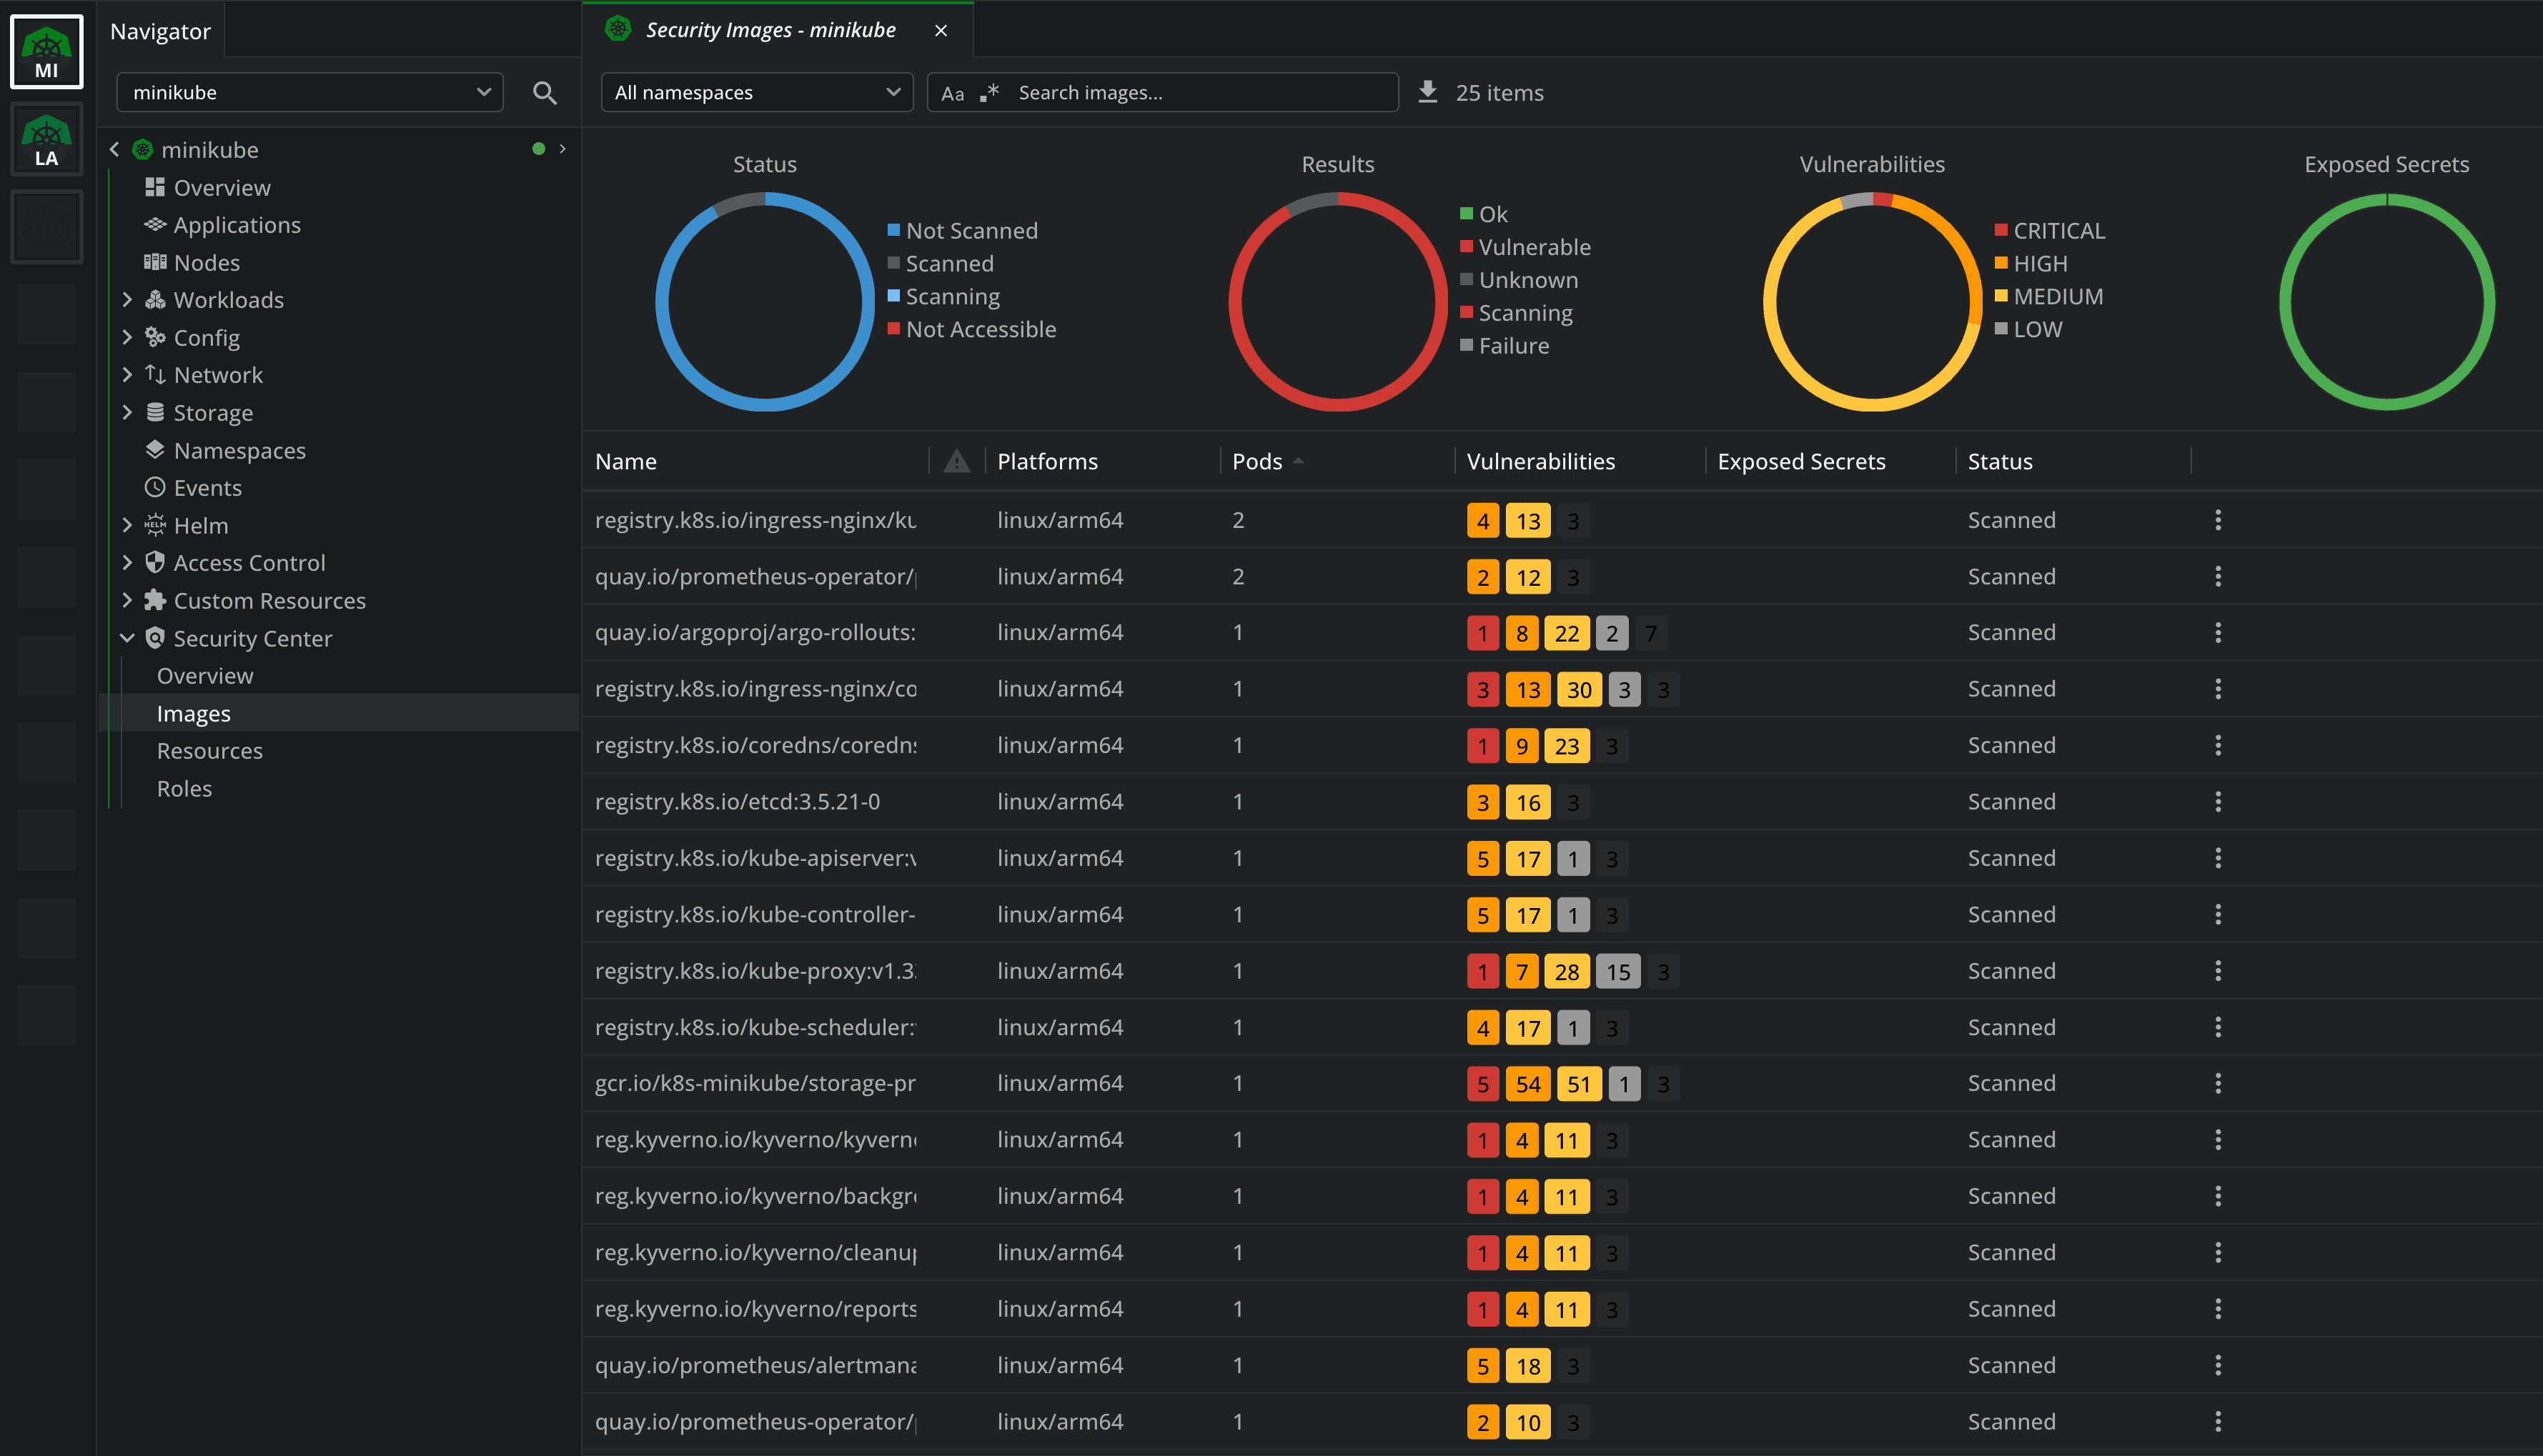This screenshot has height=1456, width=2543.
Task: Open kebab menu for registry.k8s.io/etcd:3.5.21-0 row
Action: (2218, 802)
